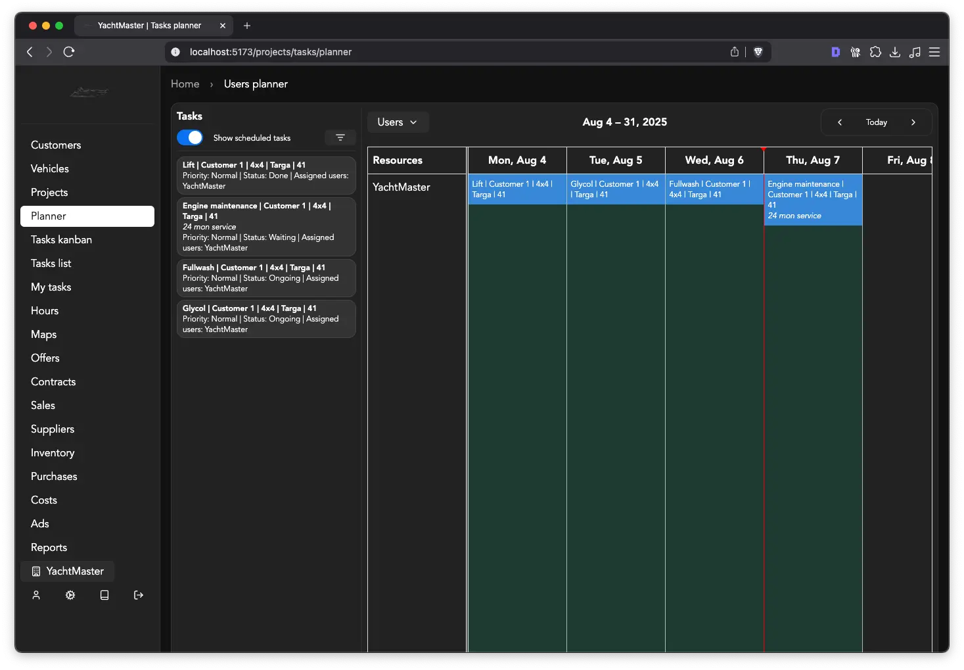The image size is (964, 670).
Task: Open settings gear icon in sidebar
Action: (70, 595)
